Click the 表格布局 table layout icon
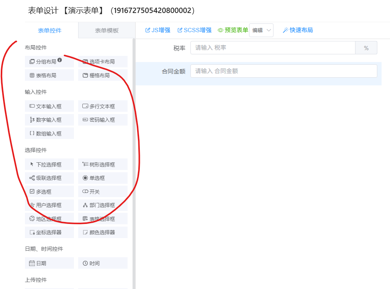Viewport: 390px width, 289px height. pyautogui.click(x=32, y=75)
